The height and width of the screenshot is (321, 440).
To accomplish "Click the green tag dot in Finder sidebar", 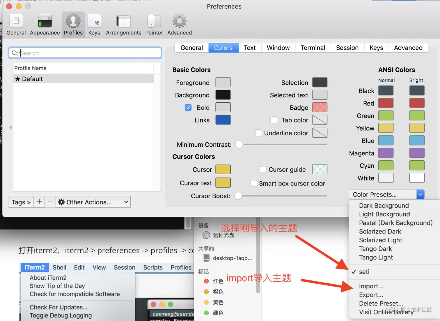I will pyautogui.click(x=206, y=313).
